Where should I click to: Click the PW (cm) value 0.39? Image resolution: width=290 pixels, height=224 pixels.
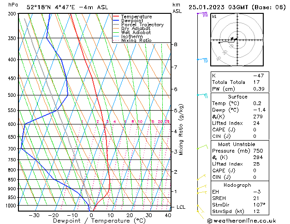tap(259, 89)
